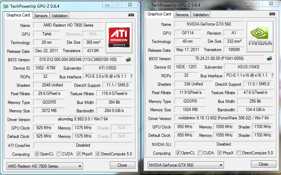Click the Memory Size value 3072 MB
The width and height of the screenshot is (281, 175).
click(x=49, y=111)
